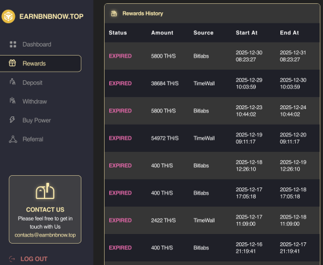Click Bitlabs source in the 2025-12-17 17:05:18 row

tap(201, 193)
